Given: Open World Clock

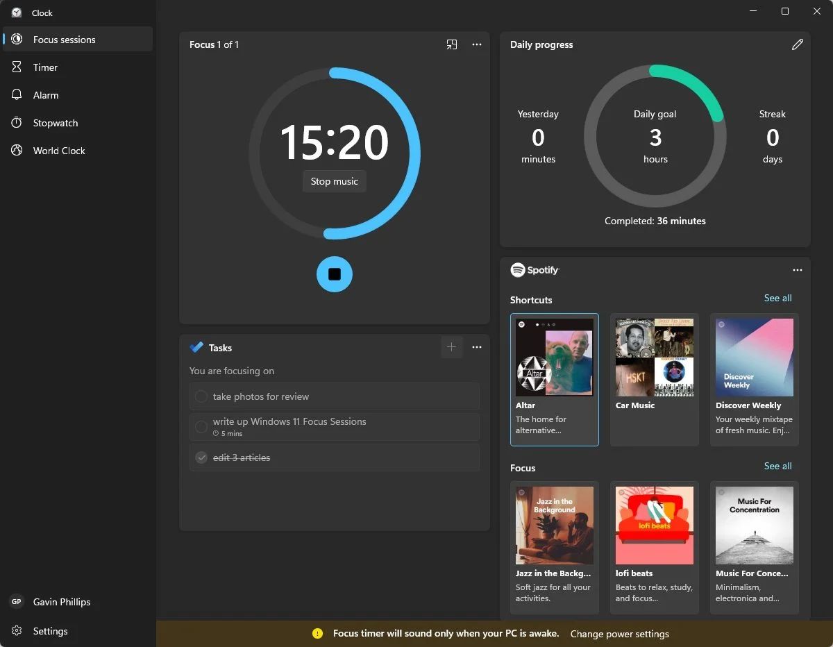Looking at the screenshot, I should point(78,151).
